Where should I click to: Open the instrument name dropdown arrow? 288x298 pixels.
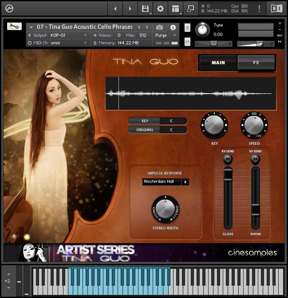point(31,27)
